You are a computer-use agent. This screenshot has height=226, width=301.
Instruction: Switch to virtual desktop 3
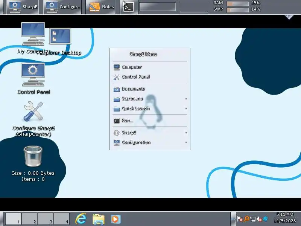point(46,219)
